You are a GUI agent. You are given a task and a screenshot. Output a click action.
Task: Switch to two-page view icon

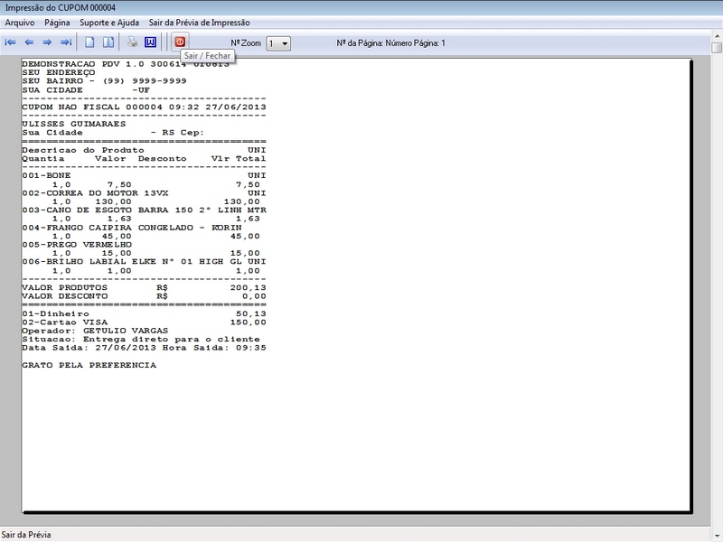coord(108,42)
